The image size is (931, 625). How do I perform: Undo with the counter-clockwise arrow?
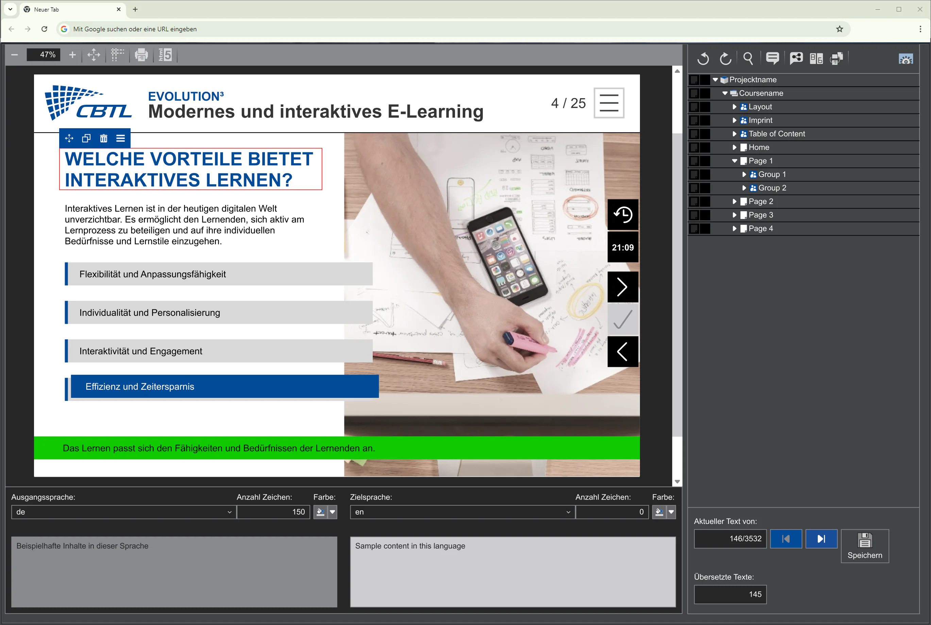pyautogui.click(x=703, y=58)
